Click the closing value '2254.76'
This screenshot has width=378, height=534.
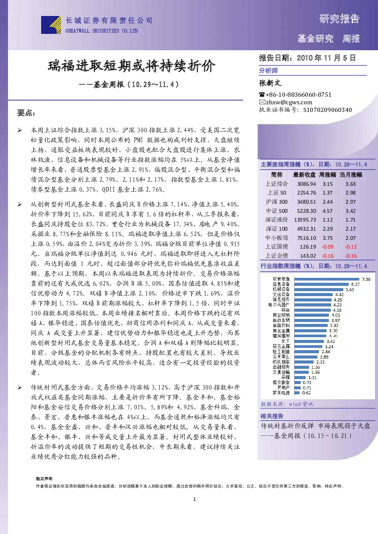click(x=307, y=193)
